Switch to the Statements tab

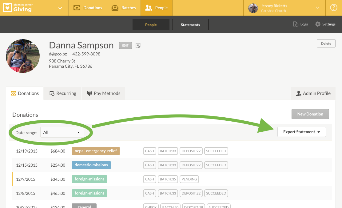190,24
